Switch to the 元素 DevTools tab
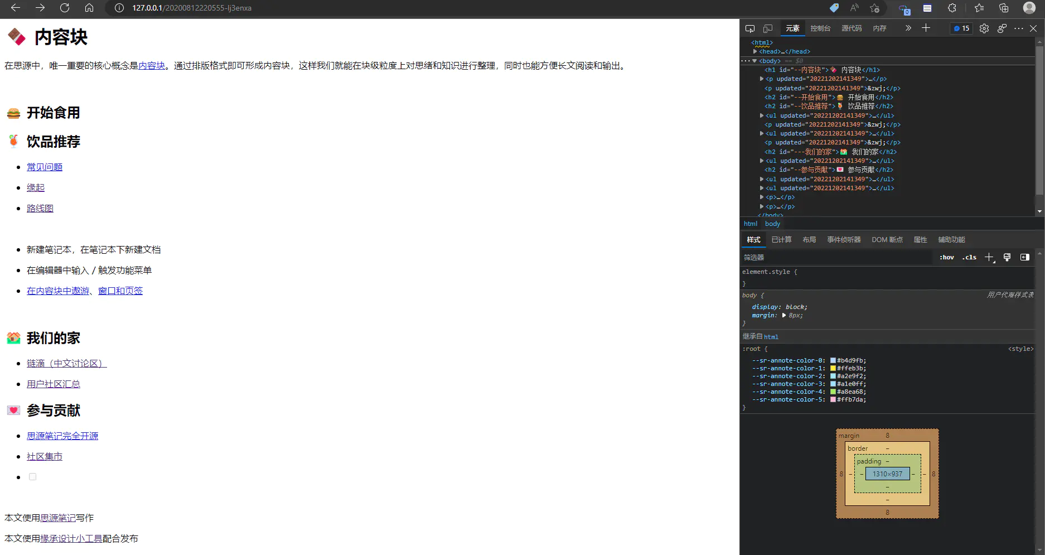The height and width of the screenshot is (555, 1045). tap(792, 28)
